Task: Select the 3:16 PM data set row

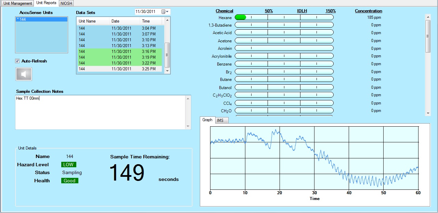Action: [119, 51]
